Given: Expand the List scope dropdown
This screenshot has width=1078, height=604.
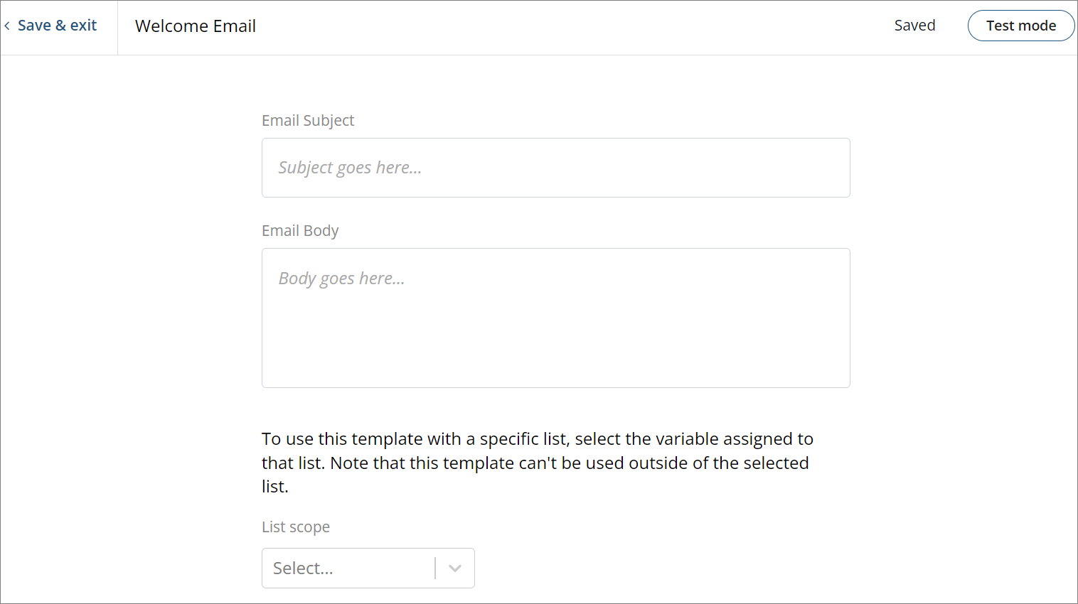Looking at the screenshot, I should [x=368, y=568].
